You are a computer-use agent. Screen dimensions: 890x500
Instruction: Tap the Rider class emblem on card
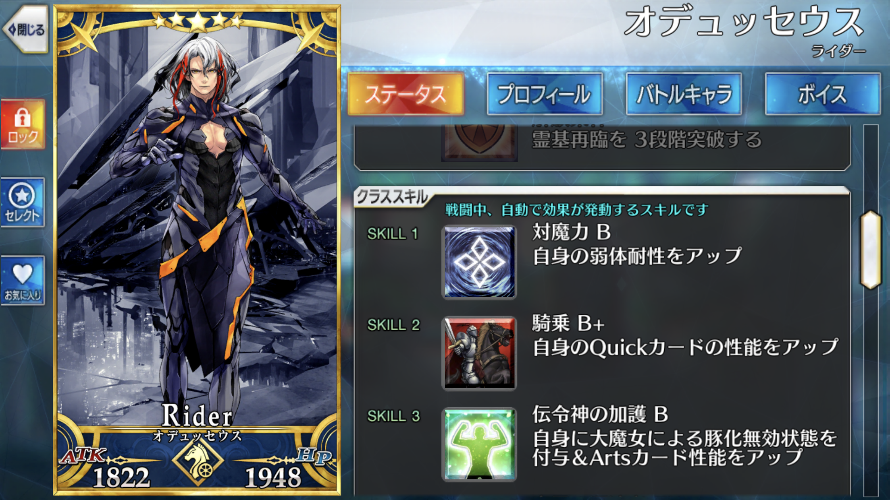tap(198, 463)
